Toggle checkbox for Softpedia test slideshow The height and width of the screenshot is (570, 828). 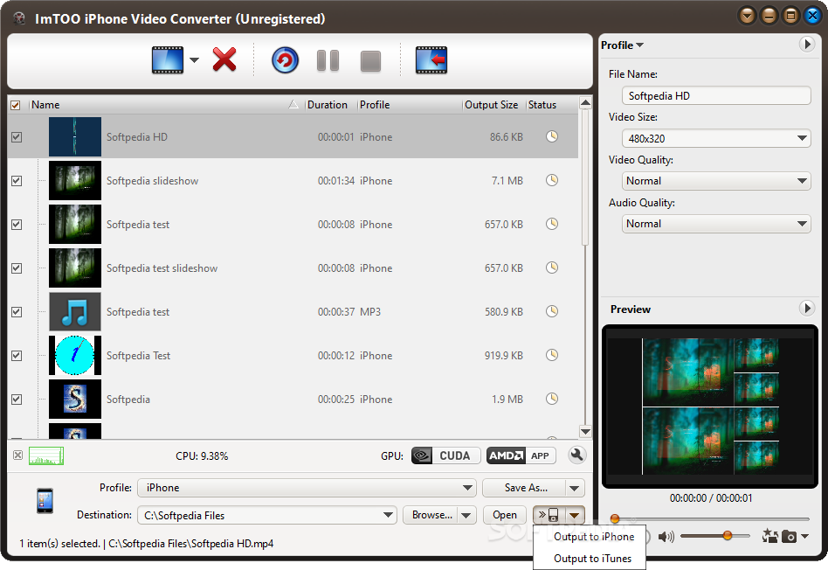[x=17, y=268]
